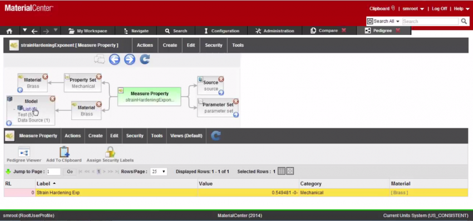The image size is (473, 221).
Task: Click the back arrow in the navigation bar
Action: pos(35,31)
